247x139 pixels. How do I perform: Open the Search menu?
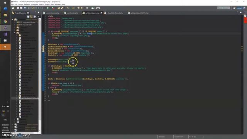click(x=41, y=4)
